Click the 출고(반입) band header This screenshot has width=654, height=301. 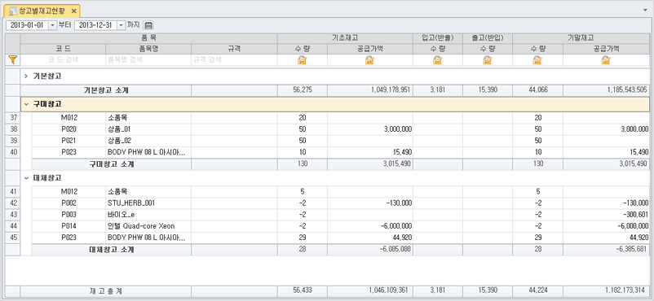point(487,38)
